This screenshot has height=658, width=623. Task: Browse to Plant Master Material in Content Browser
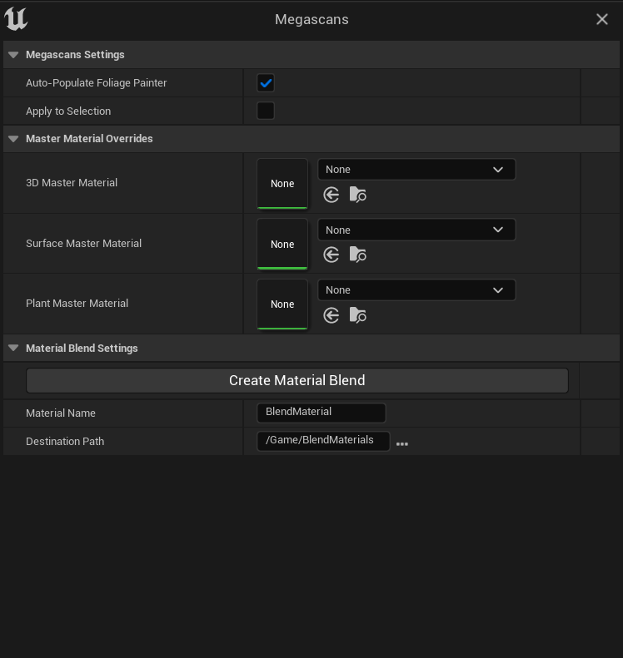pyautogui.click(x=358, y=315)
